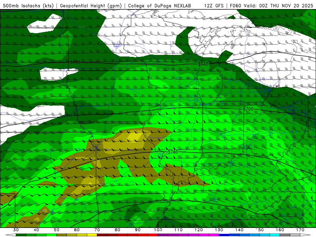The width and height of the screenshot is (316, 237).
Task: Click the '60' color bar label
Action: 77,230
